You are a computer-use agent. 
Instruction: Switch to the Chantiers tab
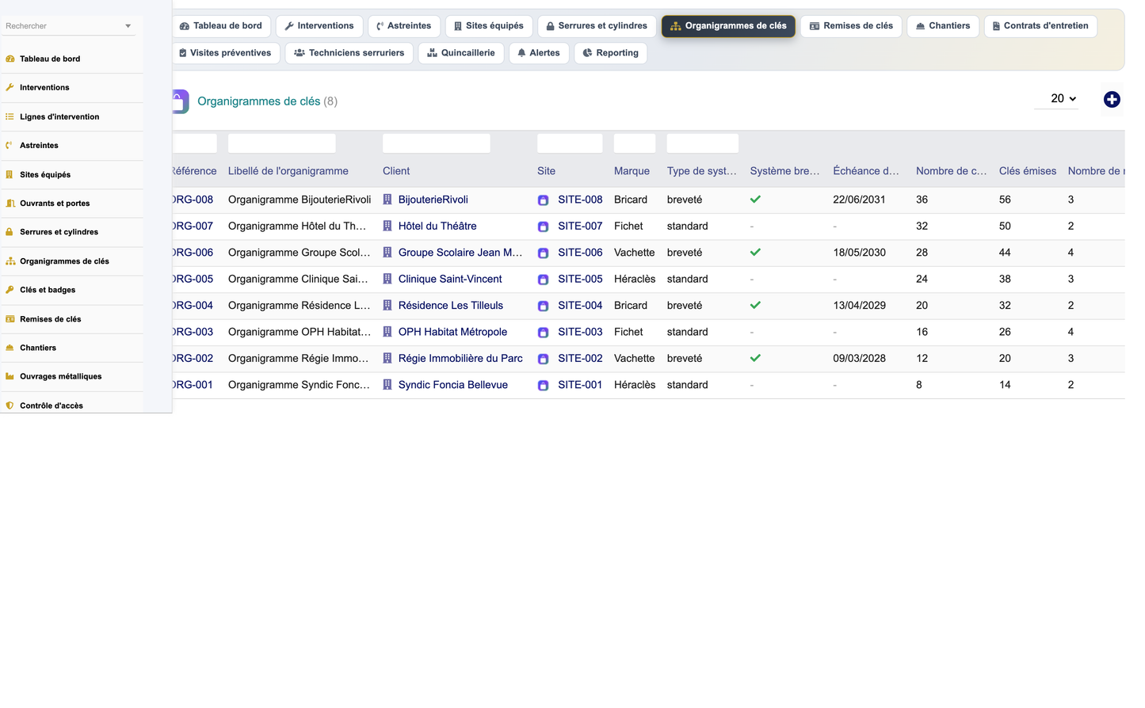(x=943, y=26)
